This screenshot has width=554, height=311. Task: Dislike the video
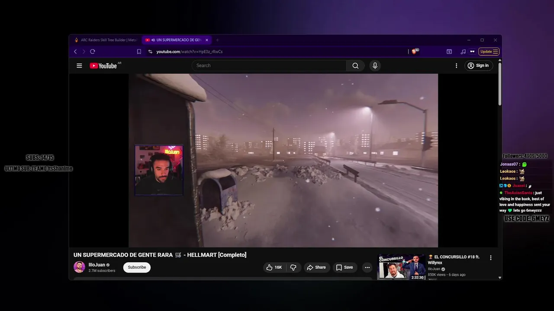(x=293, y=267)
